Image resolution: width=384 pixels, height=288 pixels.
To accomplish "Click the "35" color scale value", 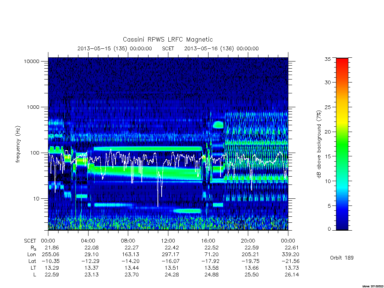I will pos(328,59).
